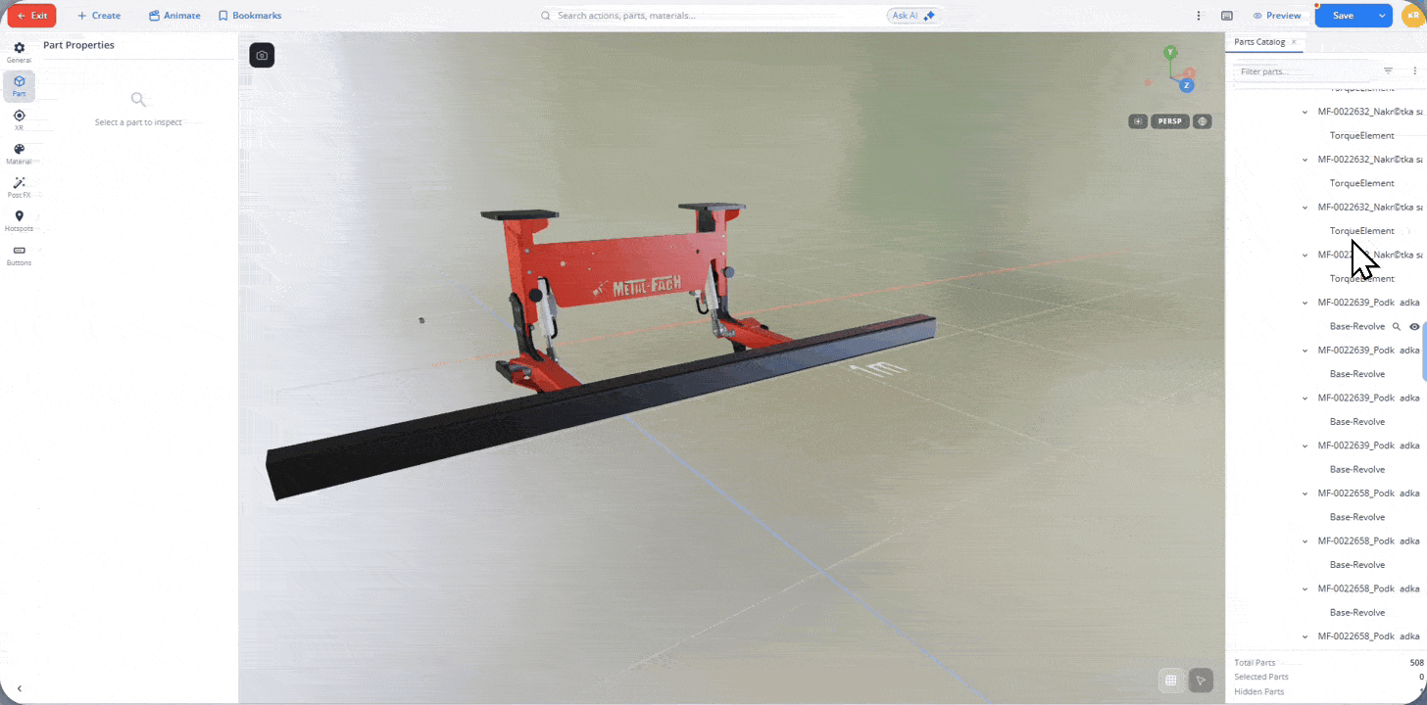This screenshot has width=1427, height=705.
Task: Collapse the topmost MF-0022658_Podk tree row
Action: click(1304, 493)
